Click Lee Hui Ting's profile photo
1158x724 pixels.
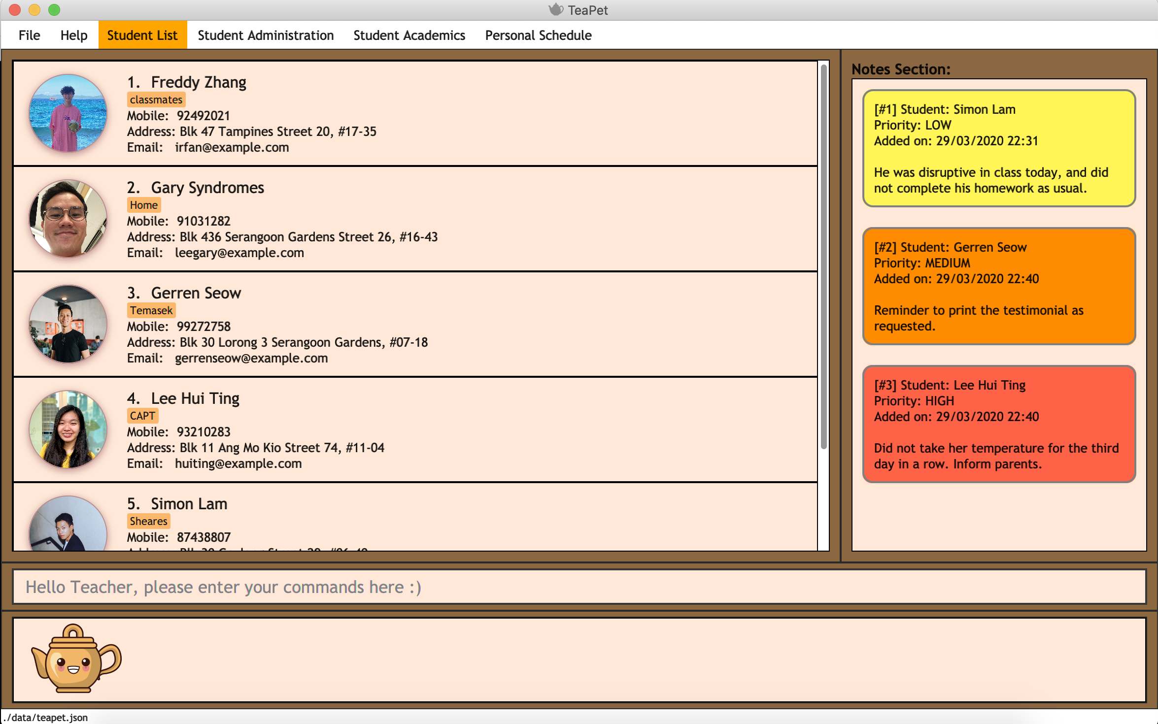[68, 429]
